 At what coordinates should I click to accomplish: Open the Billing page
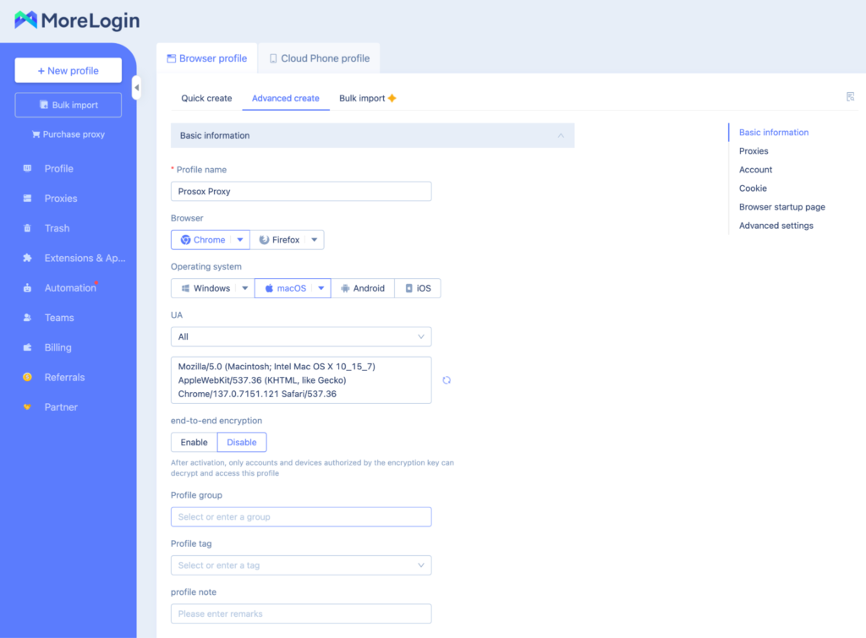pos(58,347)
